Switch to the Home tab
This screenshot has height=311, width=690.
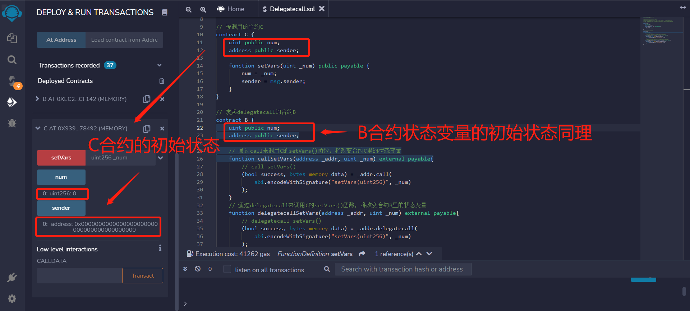[231, 9]
